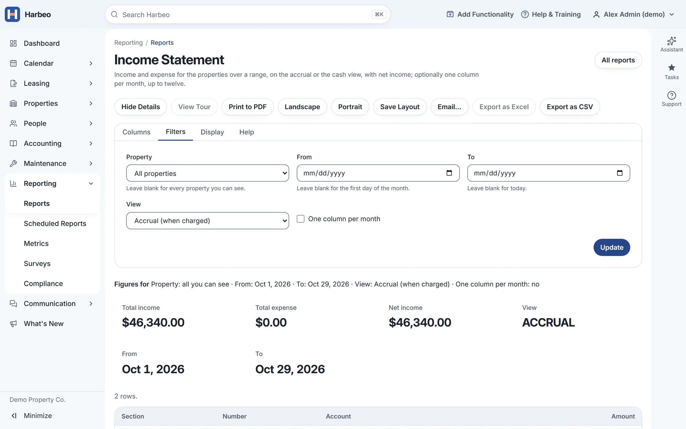Click the Dashboard grid icon

point(13,43)
